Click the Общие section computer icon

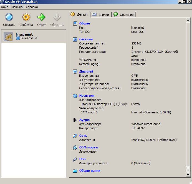coord(75,23)
